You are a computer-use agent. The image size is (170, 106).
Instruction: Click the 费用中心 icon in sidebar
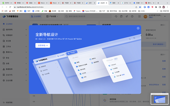click(3, 52)
